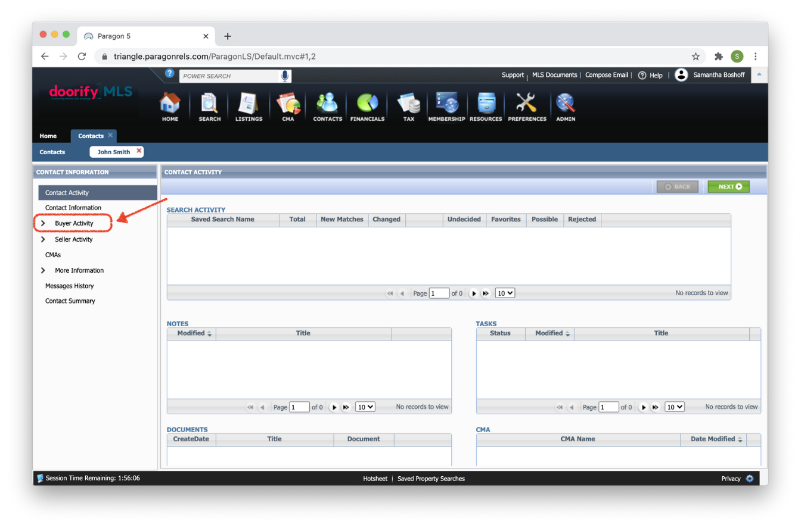
Task: Click the Notes page number field
Action: tap(299, 407)
